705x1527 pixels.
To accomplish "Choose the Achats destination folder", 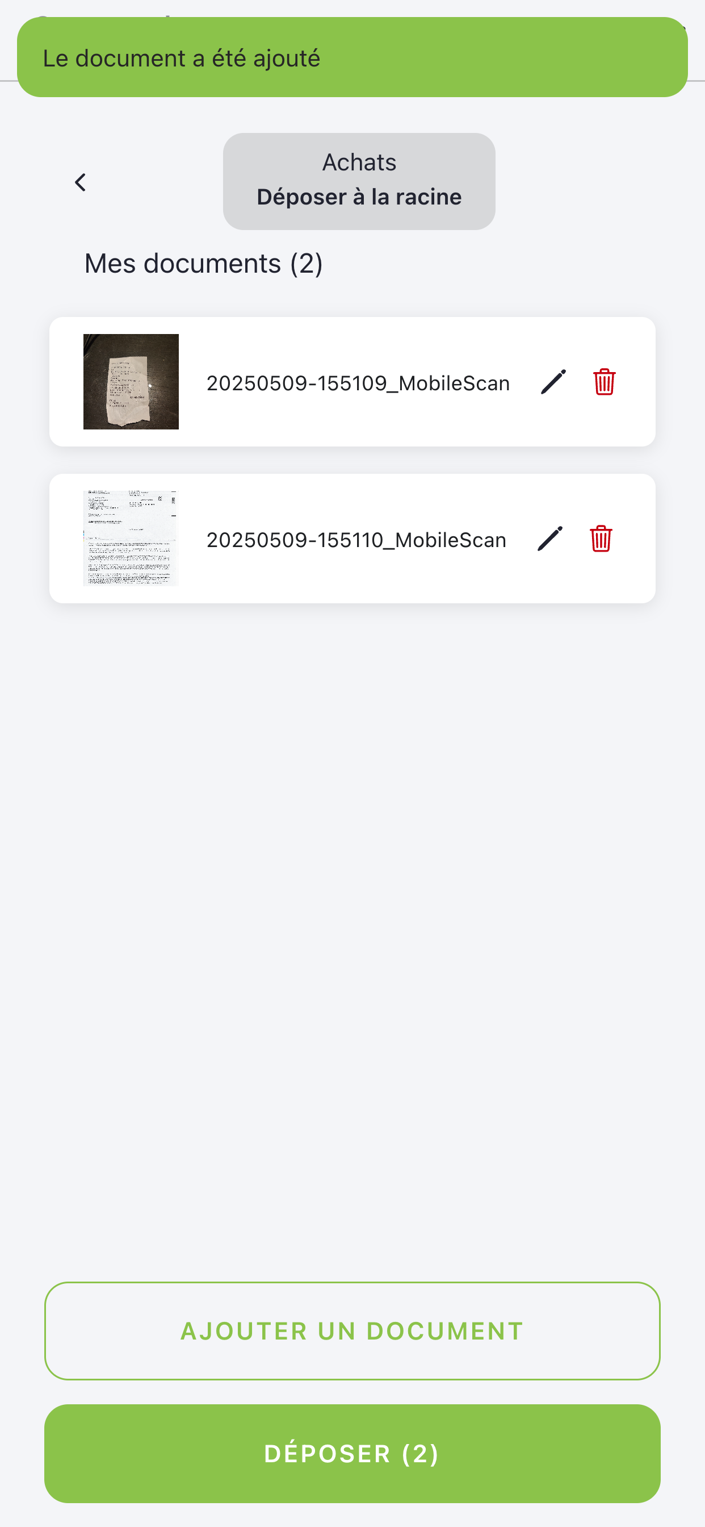I will tap(359, 181).
